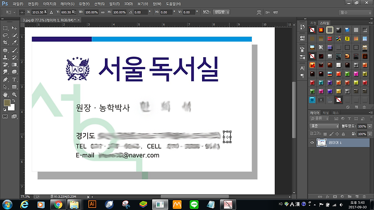Open the collapsed Paragraph panel icon
The height and width of the screenshot is (210, 374).
coord(302,76)
